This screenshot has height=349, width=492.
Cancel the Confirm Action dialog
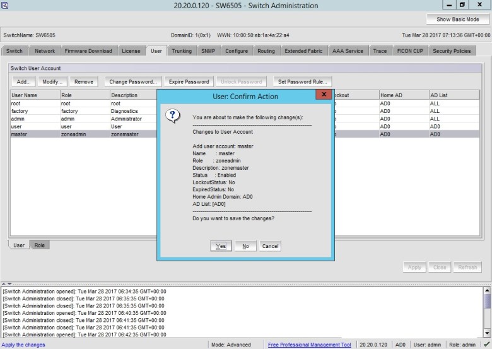pyautogui.click(x=269, y=246)
